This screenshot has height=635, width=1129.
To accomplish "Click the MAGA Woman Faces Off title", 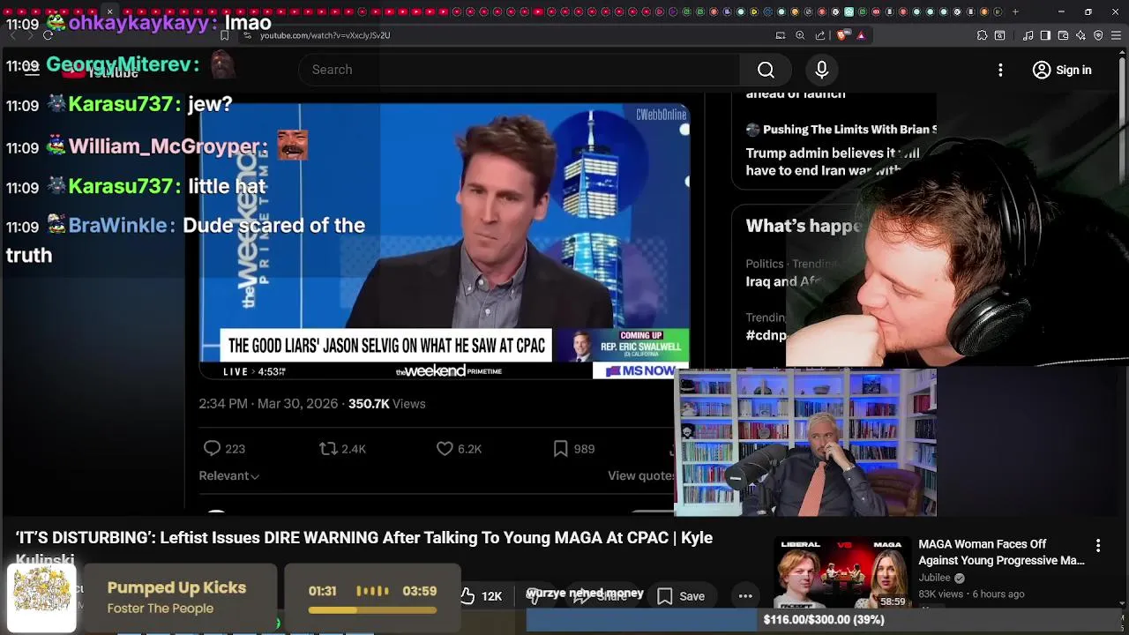I will point(1001,552).
